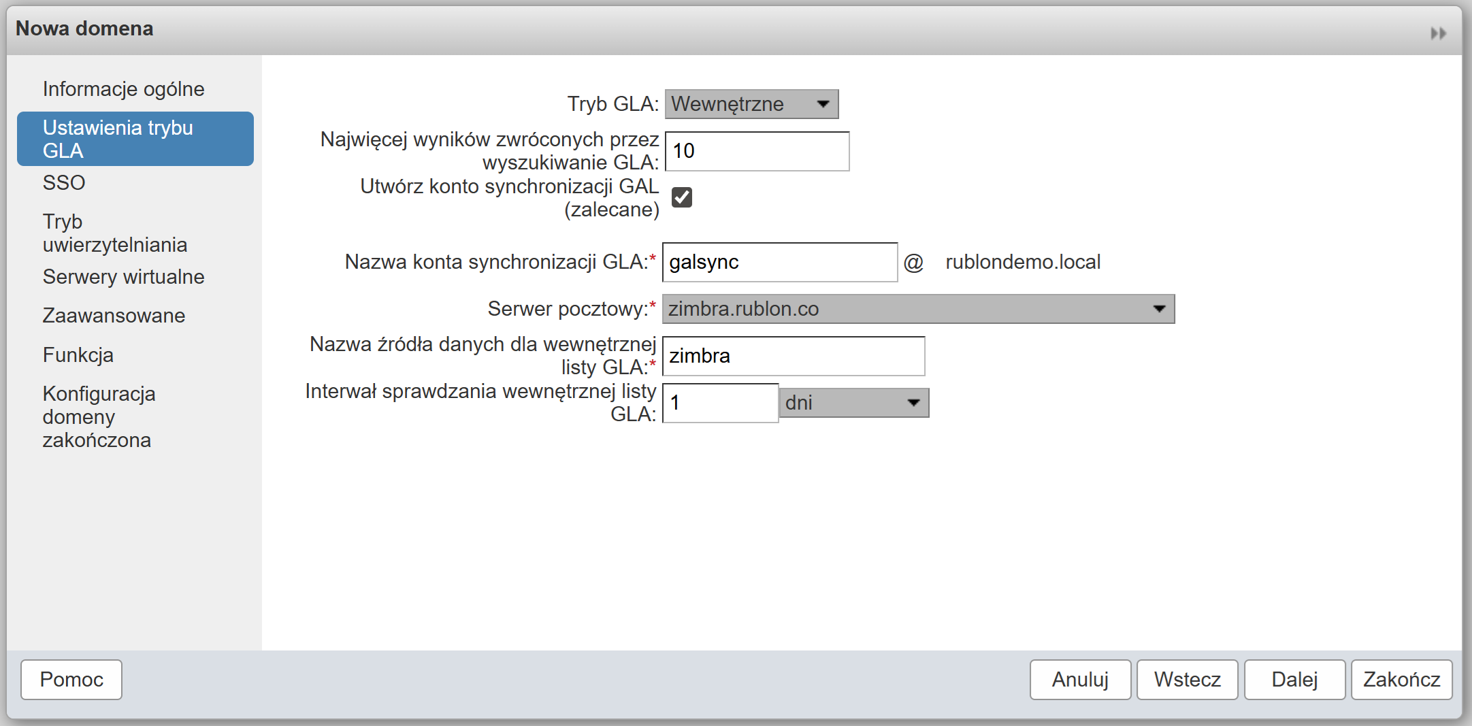Screen dimensions: 1472x726
Task: Select Ustawienia trybu GLA step
Action: [135, 139]
